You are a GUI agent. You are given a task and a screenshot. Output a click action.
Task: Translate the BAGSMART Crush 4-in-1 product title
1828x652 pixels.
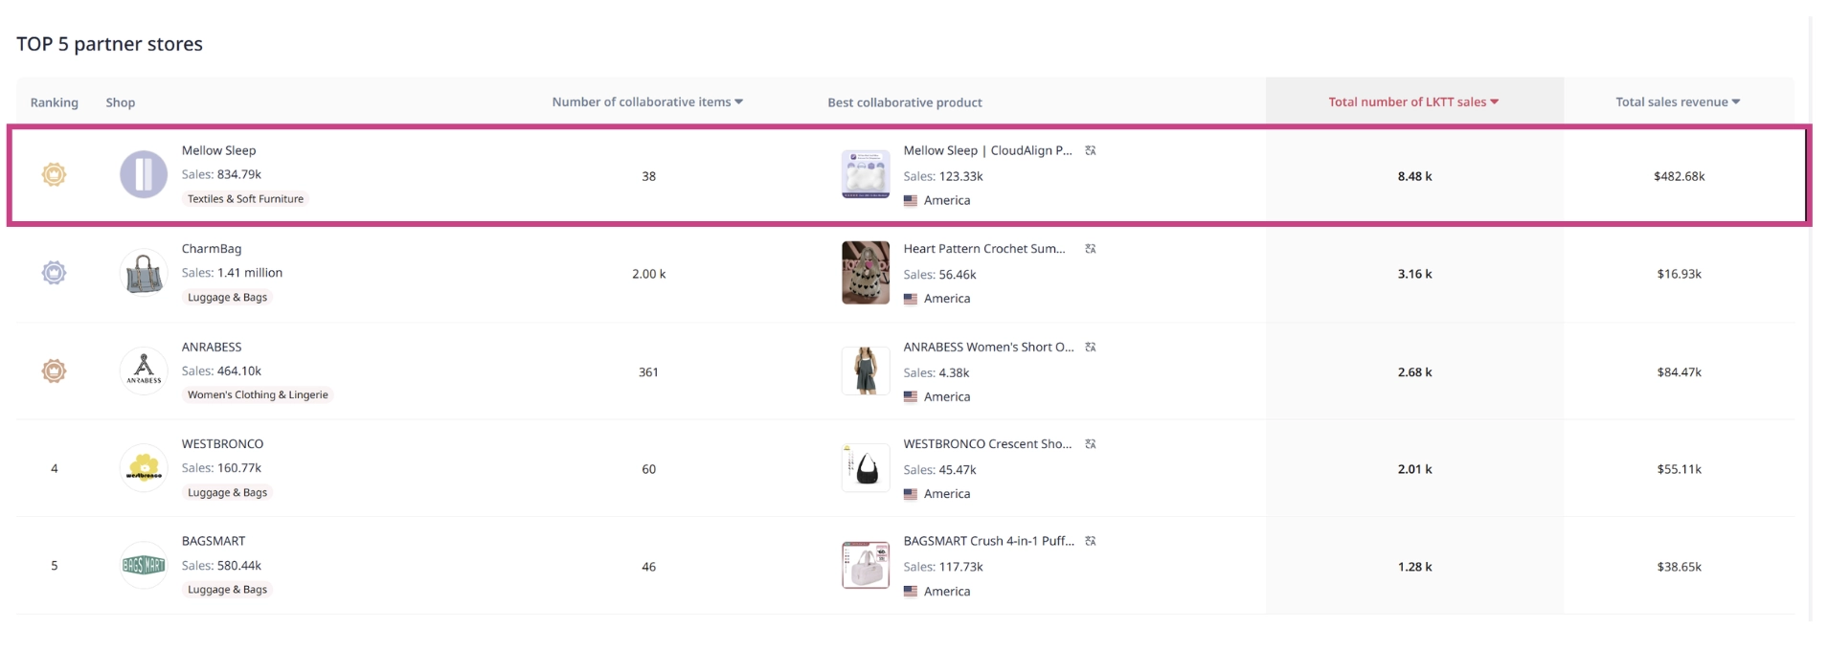(1090, 541)
